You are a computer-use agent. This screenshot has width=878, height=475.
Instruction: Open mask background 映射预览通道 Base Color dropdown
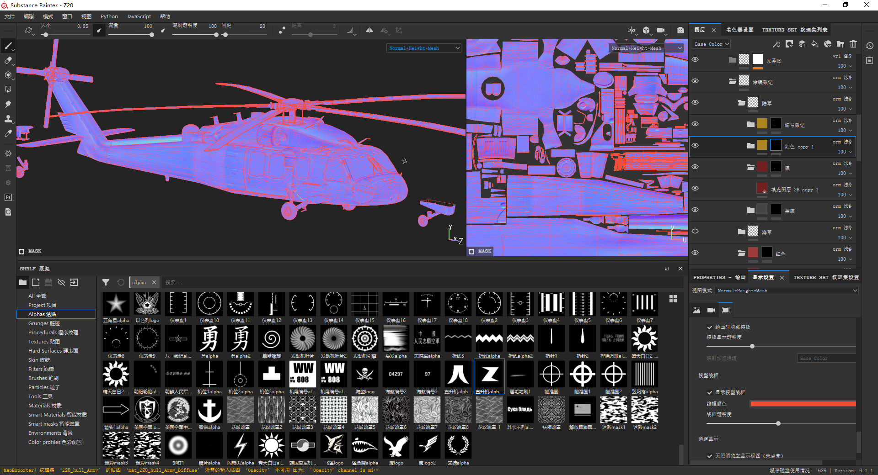[827, 358]
